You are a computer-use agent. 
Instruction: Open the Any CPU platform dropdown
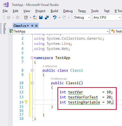107,17
